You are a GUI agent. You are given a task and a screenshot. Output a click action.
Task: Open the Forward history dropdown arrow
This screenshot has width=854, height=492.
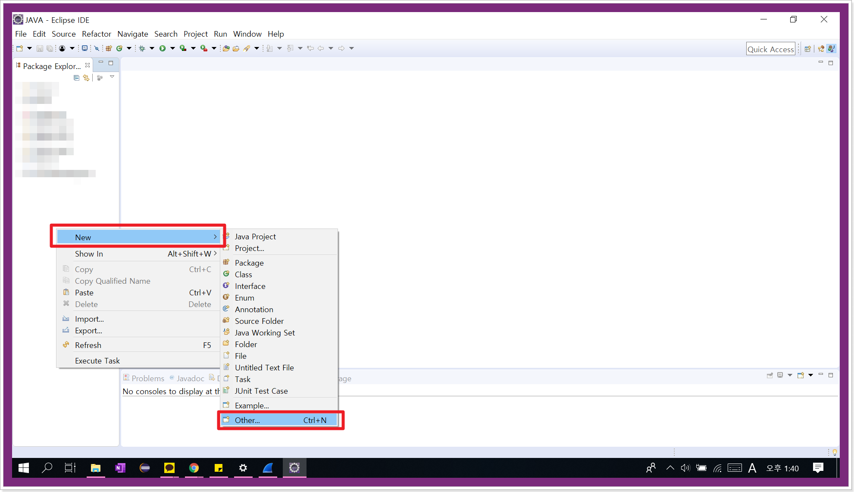point(351,48)
